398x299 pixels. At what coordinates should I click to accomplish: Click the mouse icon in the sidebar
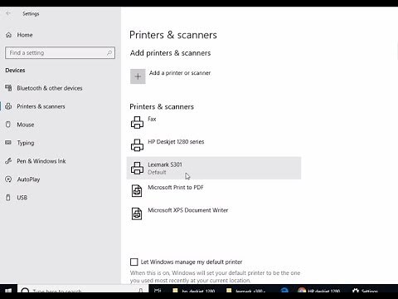8,125
